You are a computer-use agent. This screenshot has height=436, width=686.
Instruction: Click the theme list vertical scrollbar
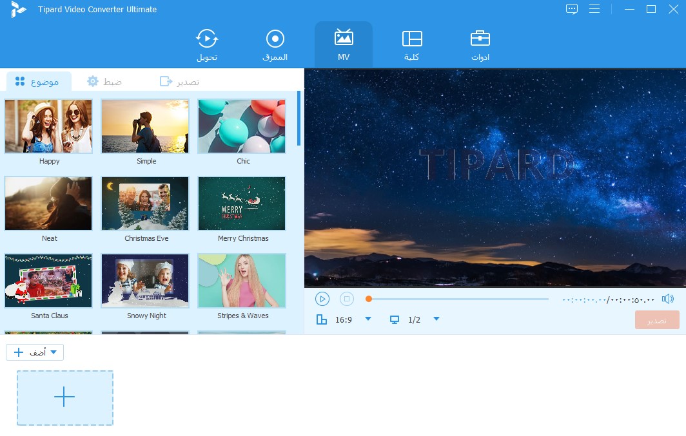coord(299,118)
